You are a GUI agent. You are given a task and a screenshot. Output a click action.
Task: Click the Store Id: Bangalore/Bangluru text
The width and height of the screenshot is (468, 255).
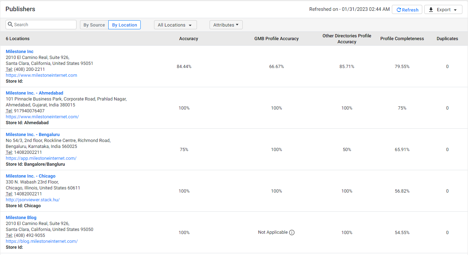(35, 164)
